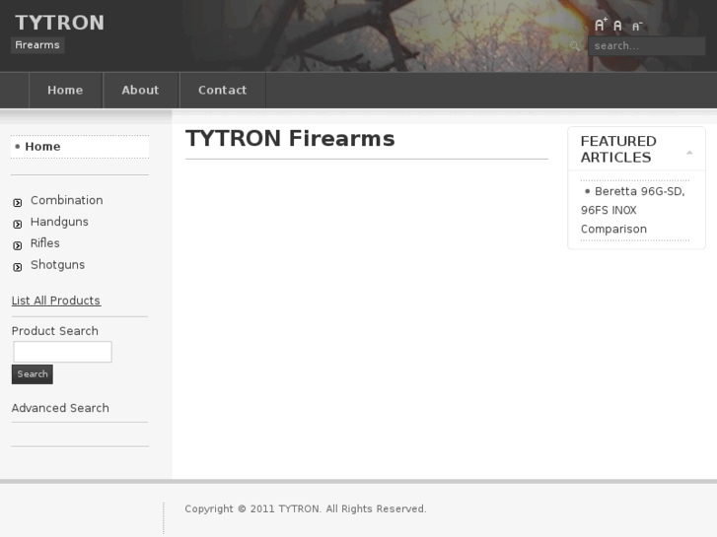Collapse the Featured Articles panel arrow
The height and width of the screenshot is (537, 717).
[689, 153]
